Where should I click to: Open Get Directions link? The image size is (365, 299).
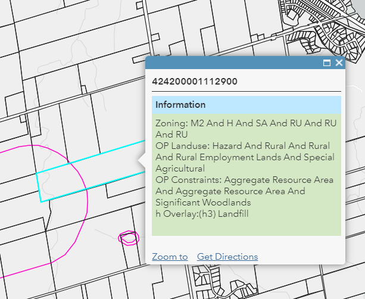click(227, 257)
